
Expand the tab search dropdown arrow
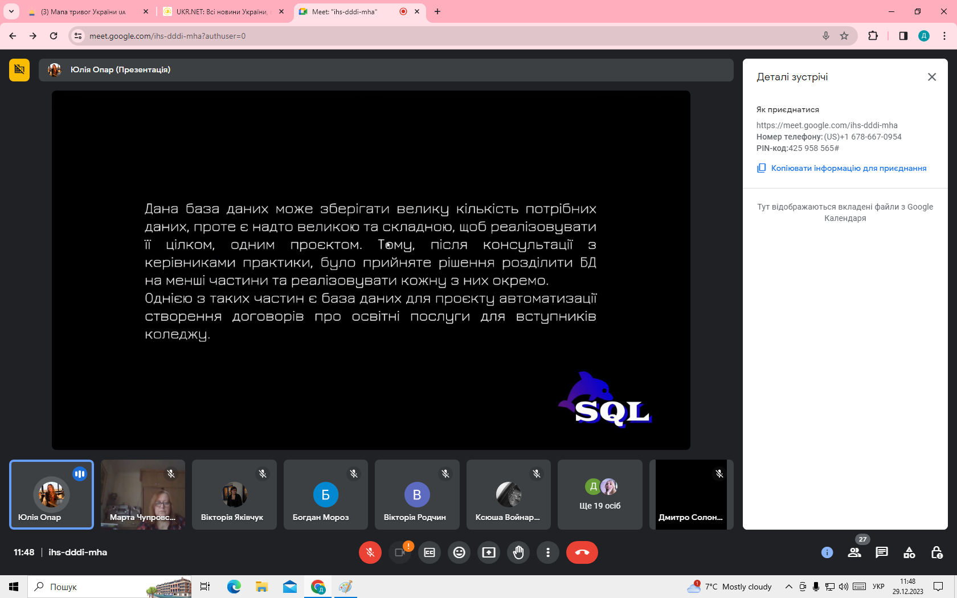coord(11,11)
